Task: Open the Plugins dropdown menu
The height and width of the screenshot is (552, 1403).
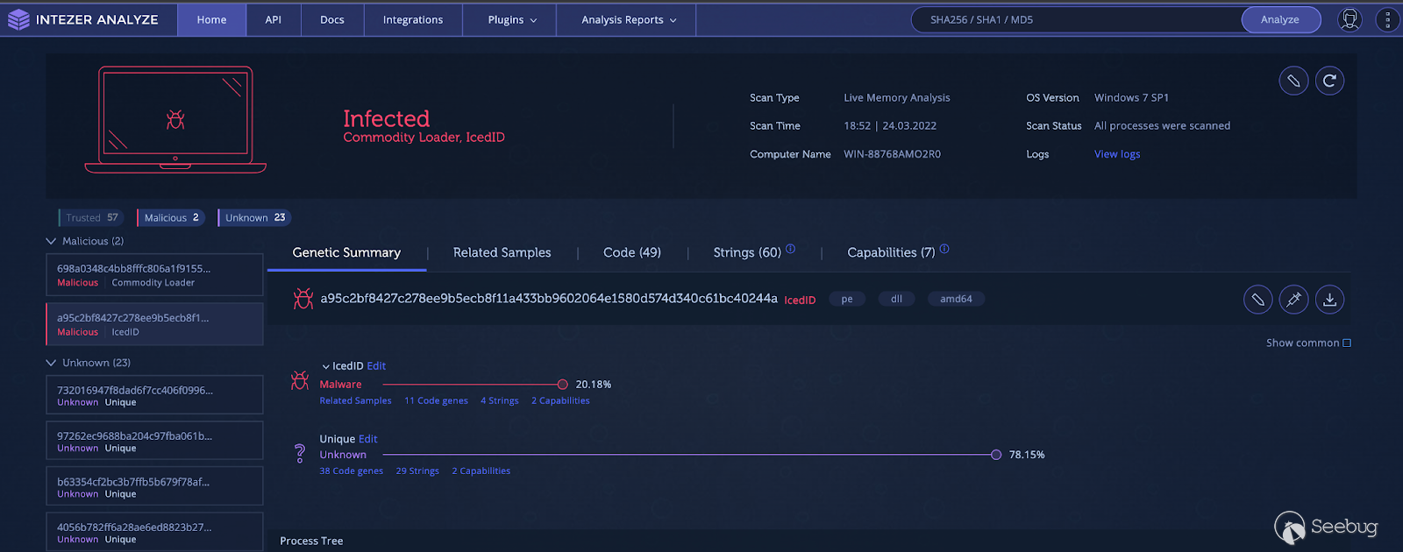Action: [x=512, y=19]
